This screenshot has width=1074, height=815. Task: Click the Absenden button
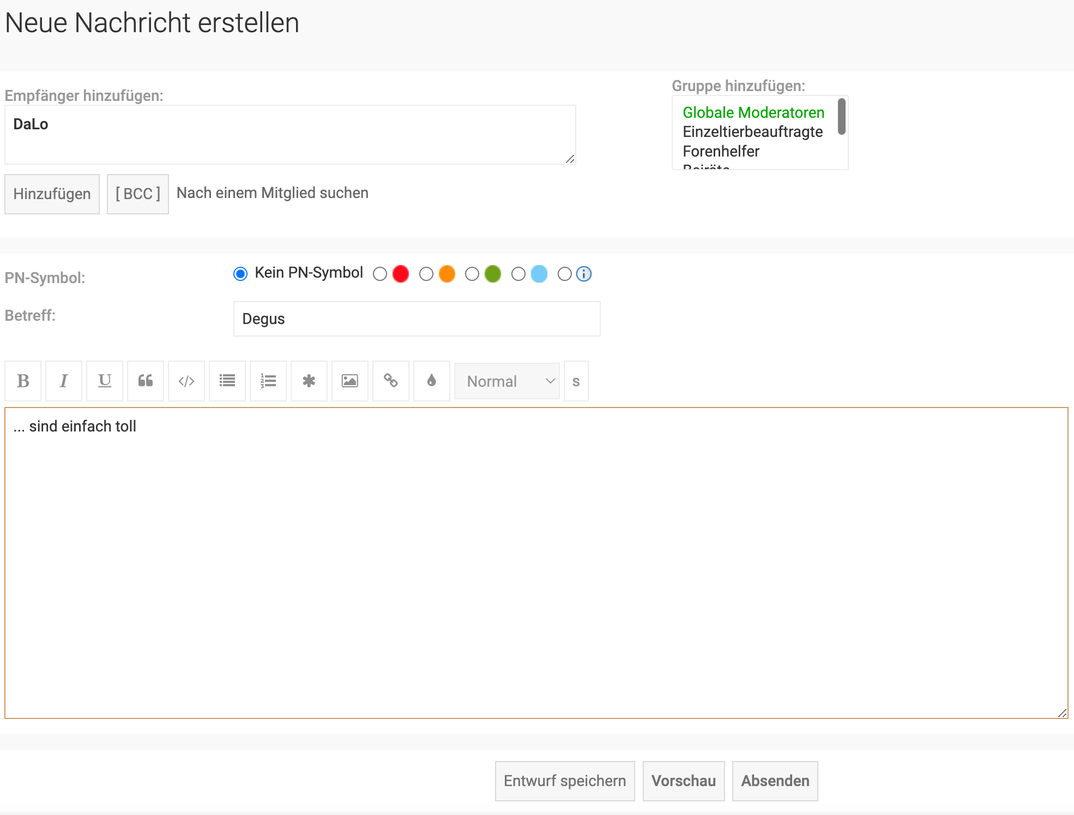coord(775,781)
